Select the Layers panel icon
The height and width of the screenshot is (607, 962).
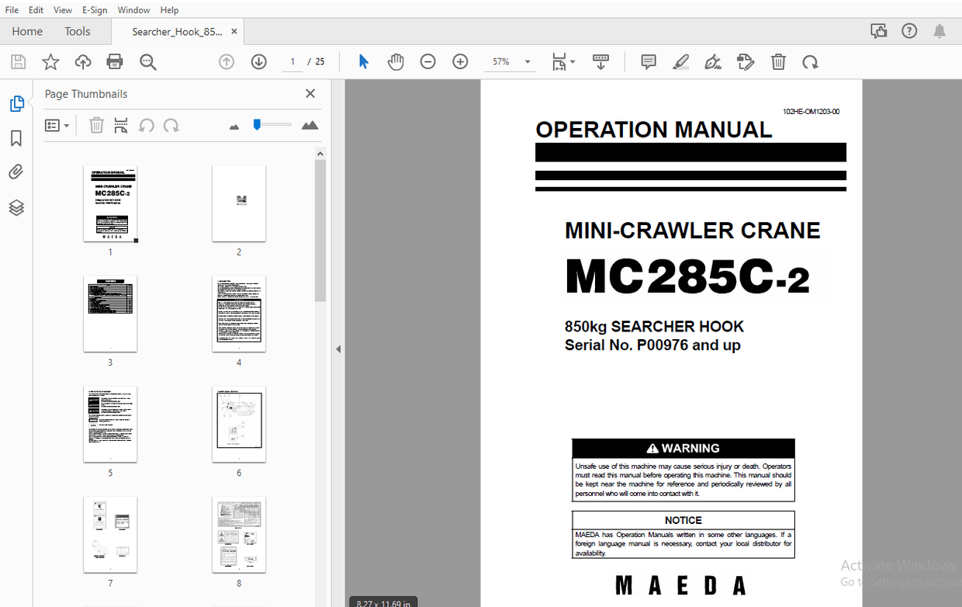point(17,207)
